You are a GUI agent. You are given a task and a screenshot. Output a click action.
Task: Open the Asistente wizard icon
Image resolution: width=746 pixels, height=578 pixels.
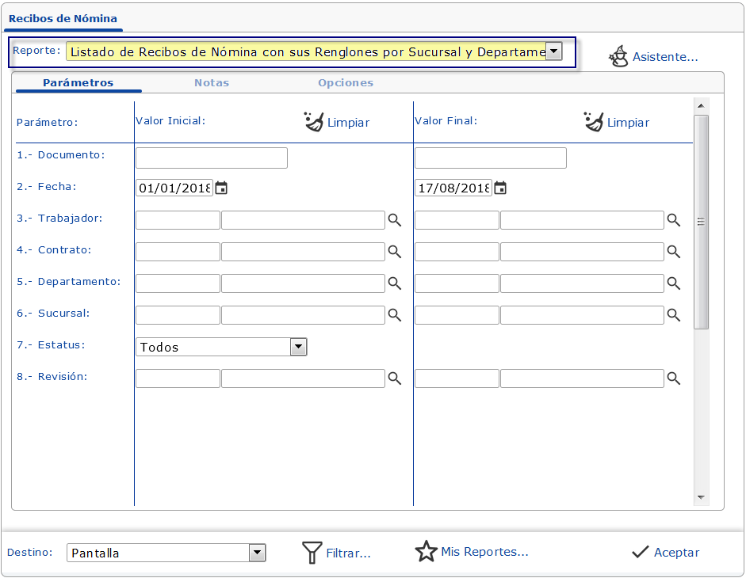618,56
